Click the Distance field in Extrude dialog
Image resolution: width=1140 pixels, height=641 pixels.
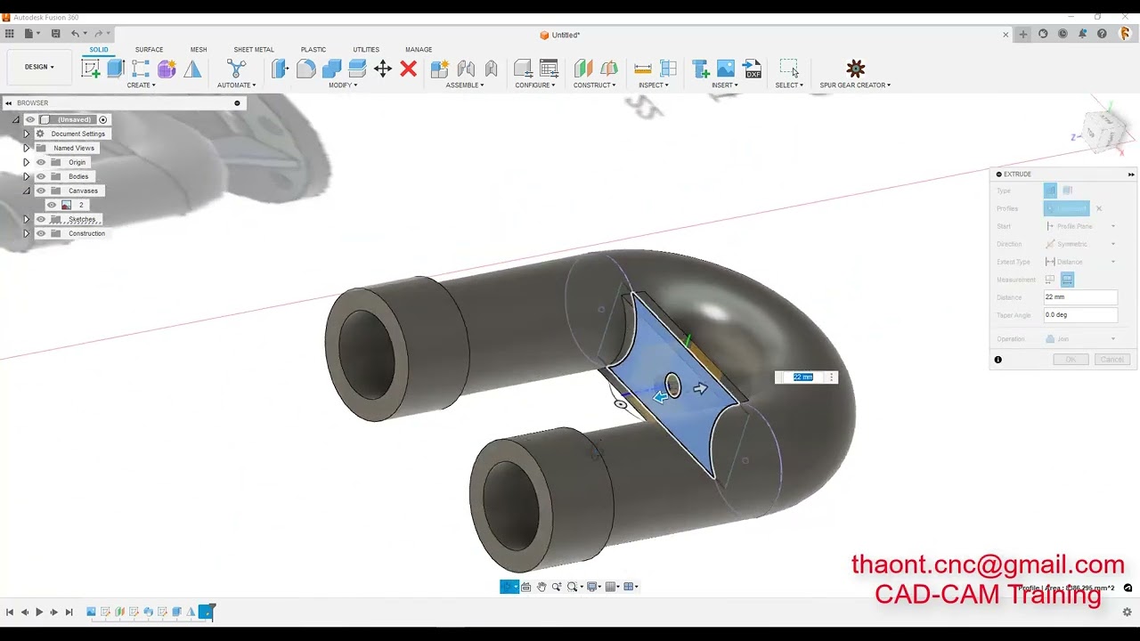point(1080,297)
